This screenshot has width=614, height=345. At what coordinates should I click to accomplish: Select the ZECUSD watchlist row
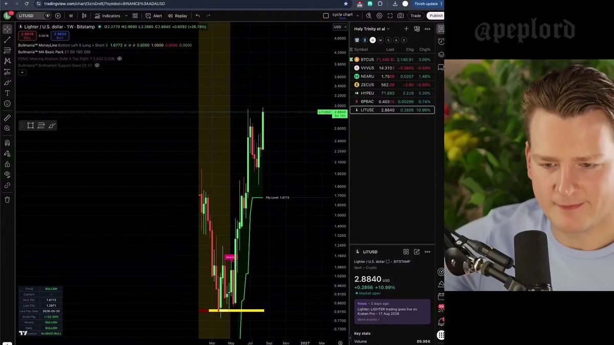[x=392, y=85]
